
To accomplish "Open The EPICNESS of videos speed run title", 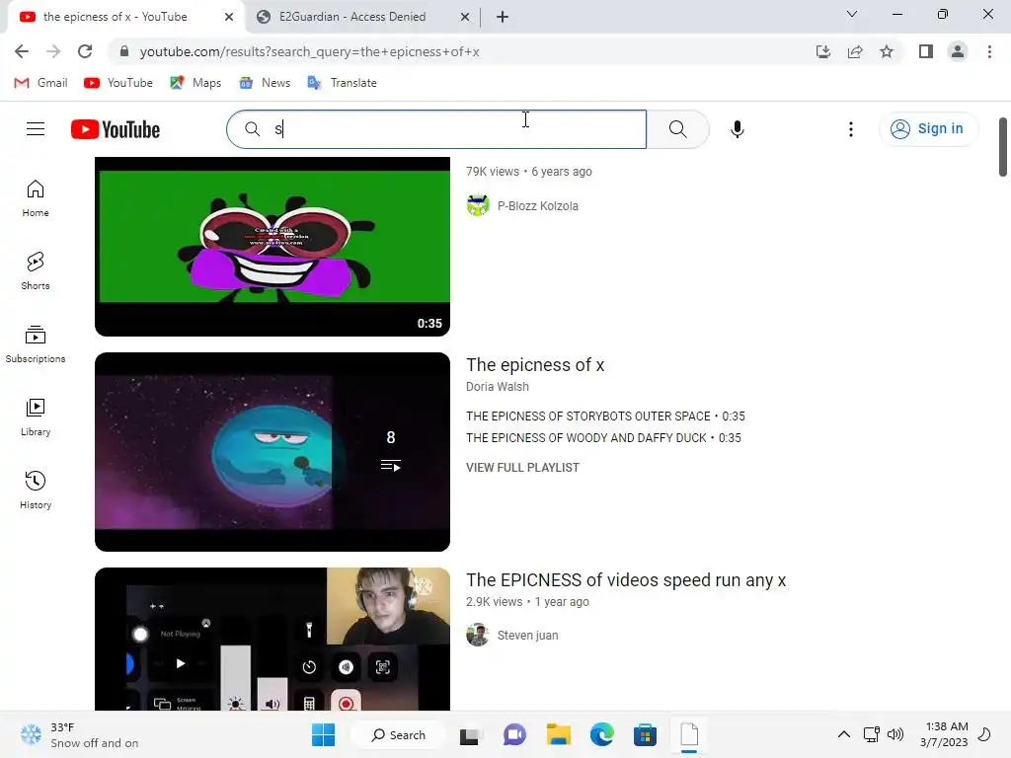I will [x=626, y=580].
